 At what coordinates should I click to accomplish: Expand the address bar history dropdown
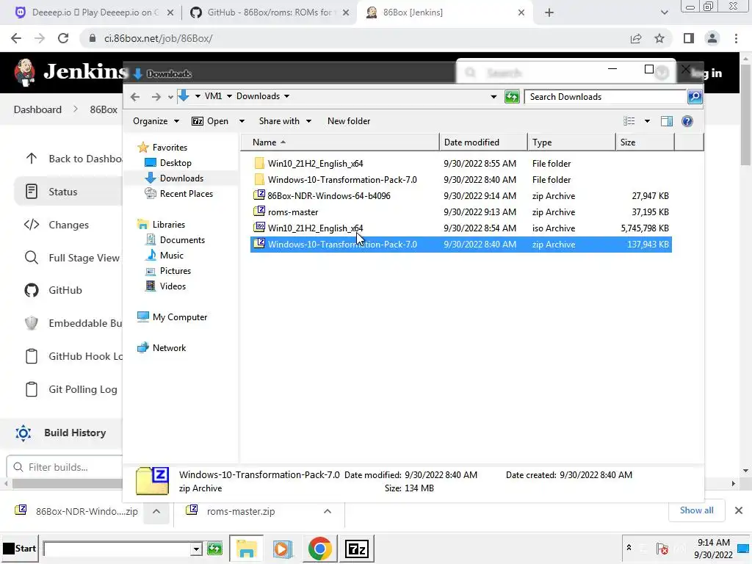pos(493,96)
